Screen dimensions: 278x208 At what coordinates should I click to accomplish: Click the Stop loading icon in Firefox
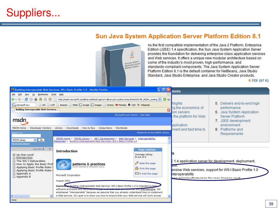click(31, 99)
